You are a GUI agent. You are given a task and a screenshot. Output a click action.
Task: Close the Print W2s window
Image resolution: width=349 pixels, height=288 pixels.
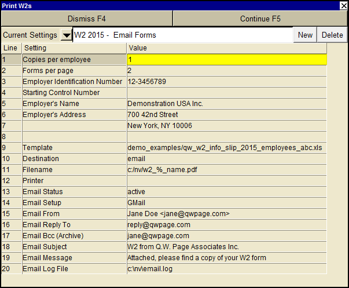(x=343, y=5)
